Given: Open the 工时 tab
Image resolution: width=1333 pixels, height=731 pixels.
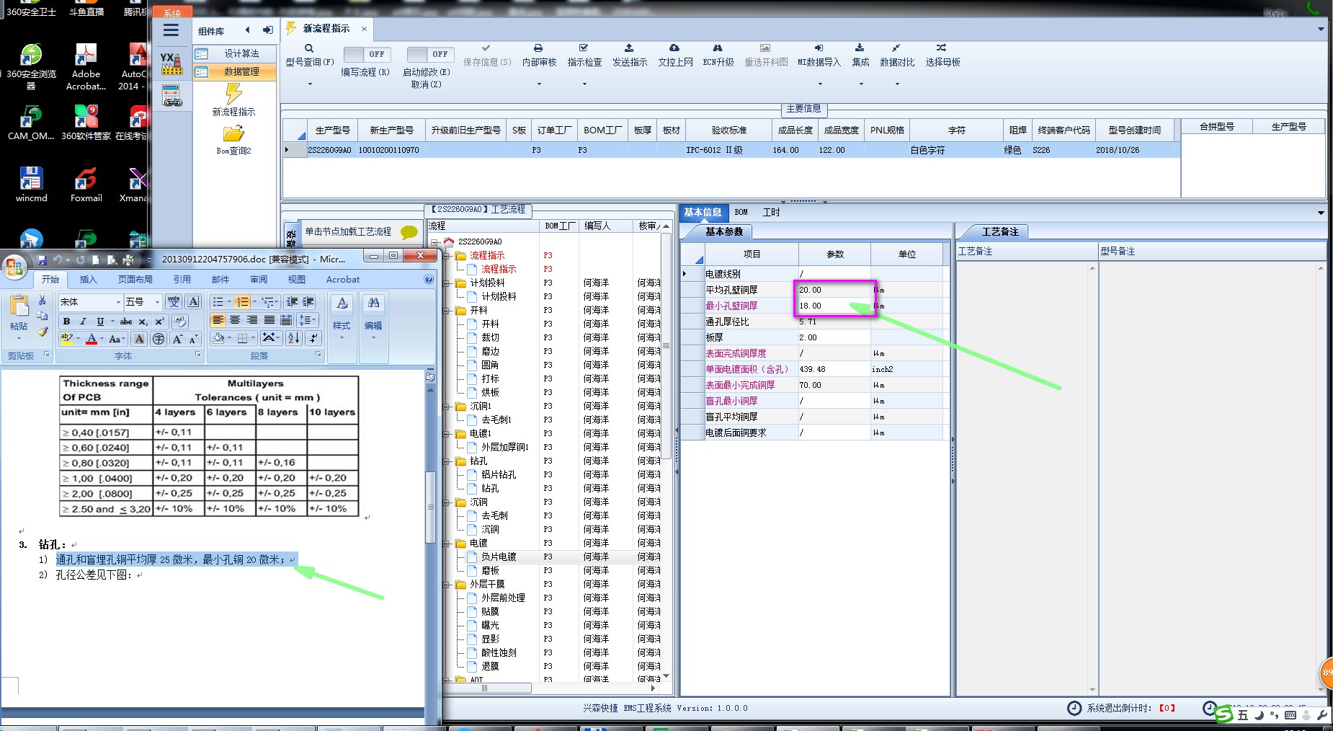Looking at the screenshot, I should click(x=771, y=212).
